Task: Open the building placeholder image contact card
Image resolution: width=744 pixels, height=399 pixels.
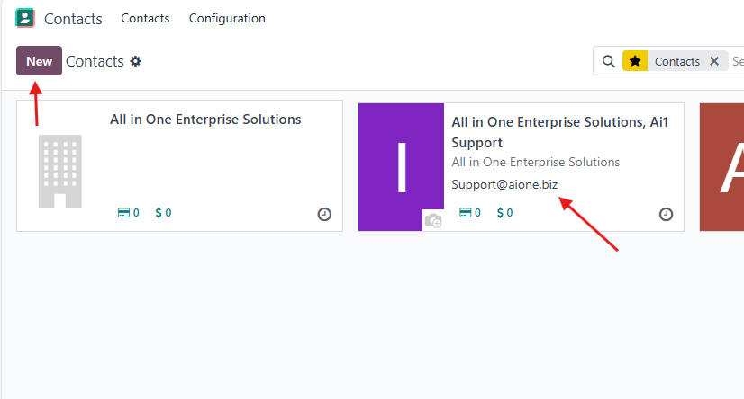Action: point(60,171)
